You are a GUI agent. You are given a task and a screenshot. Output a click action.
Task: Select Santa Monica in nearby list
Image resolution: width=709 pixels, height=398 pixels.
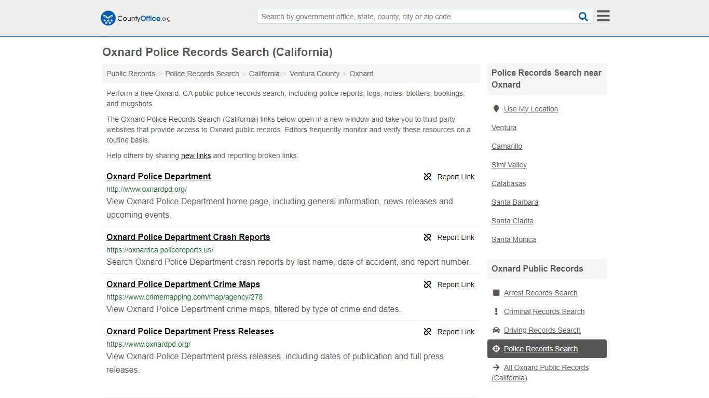514,239
